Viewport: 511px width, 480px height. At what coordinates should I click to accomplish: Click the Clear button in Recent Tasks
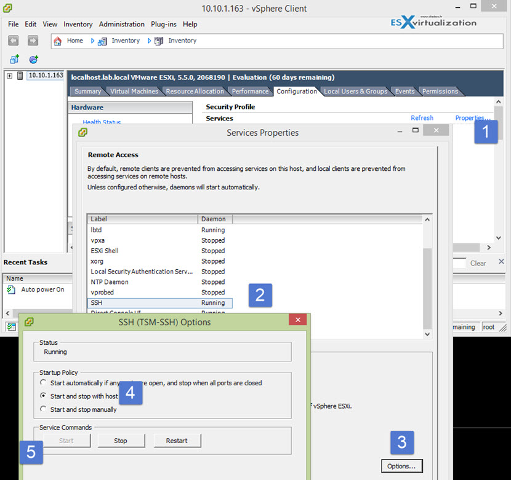pos(478,263)
